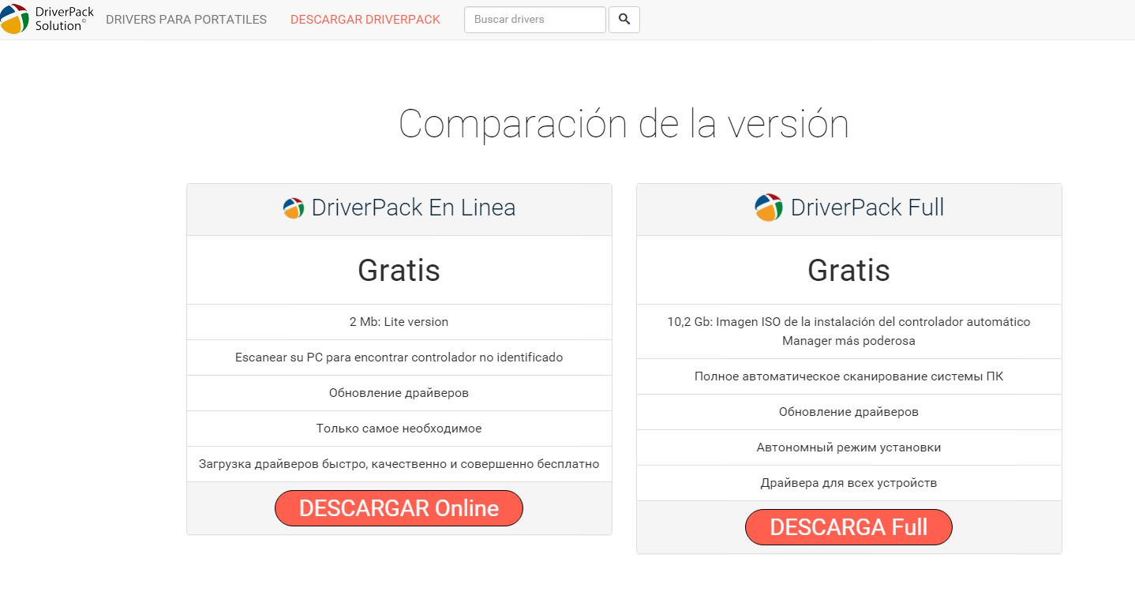This screenshot has width=1135, height=599.
Task: Focus the Buscar drivers search field
Action: [x=534, y=20]
